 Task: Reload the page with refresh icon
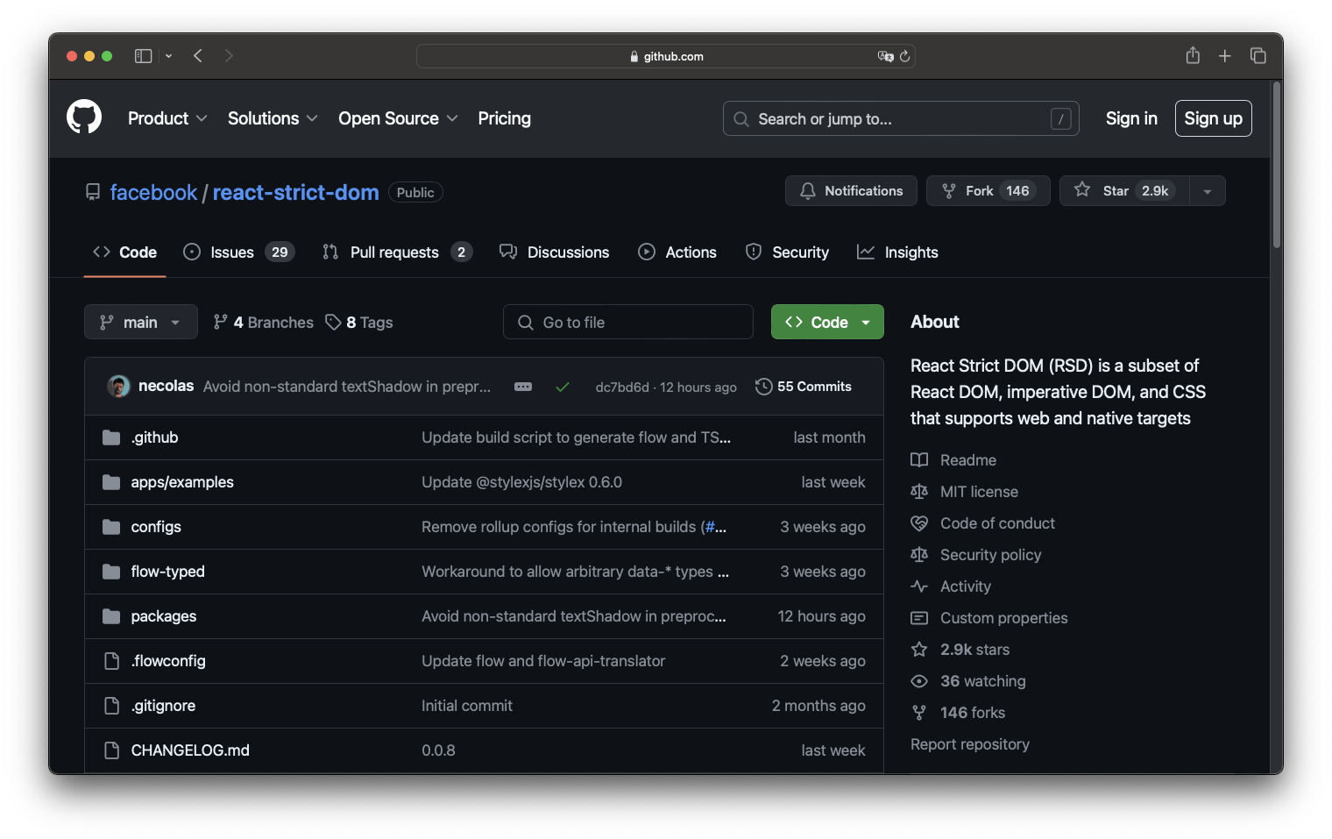tap(905, 56)
